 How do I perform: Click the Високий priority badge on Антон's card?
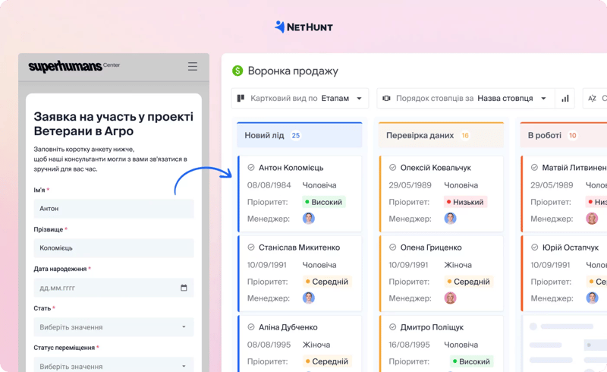point(324,202)
